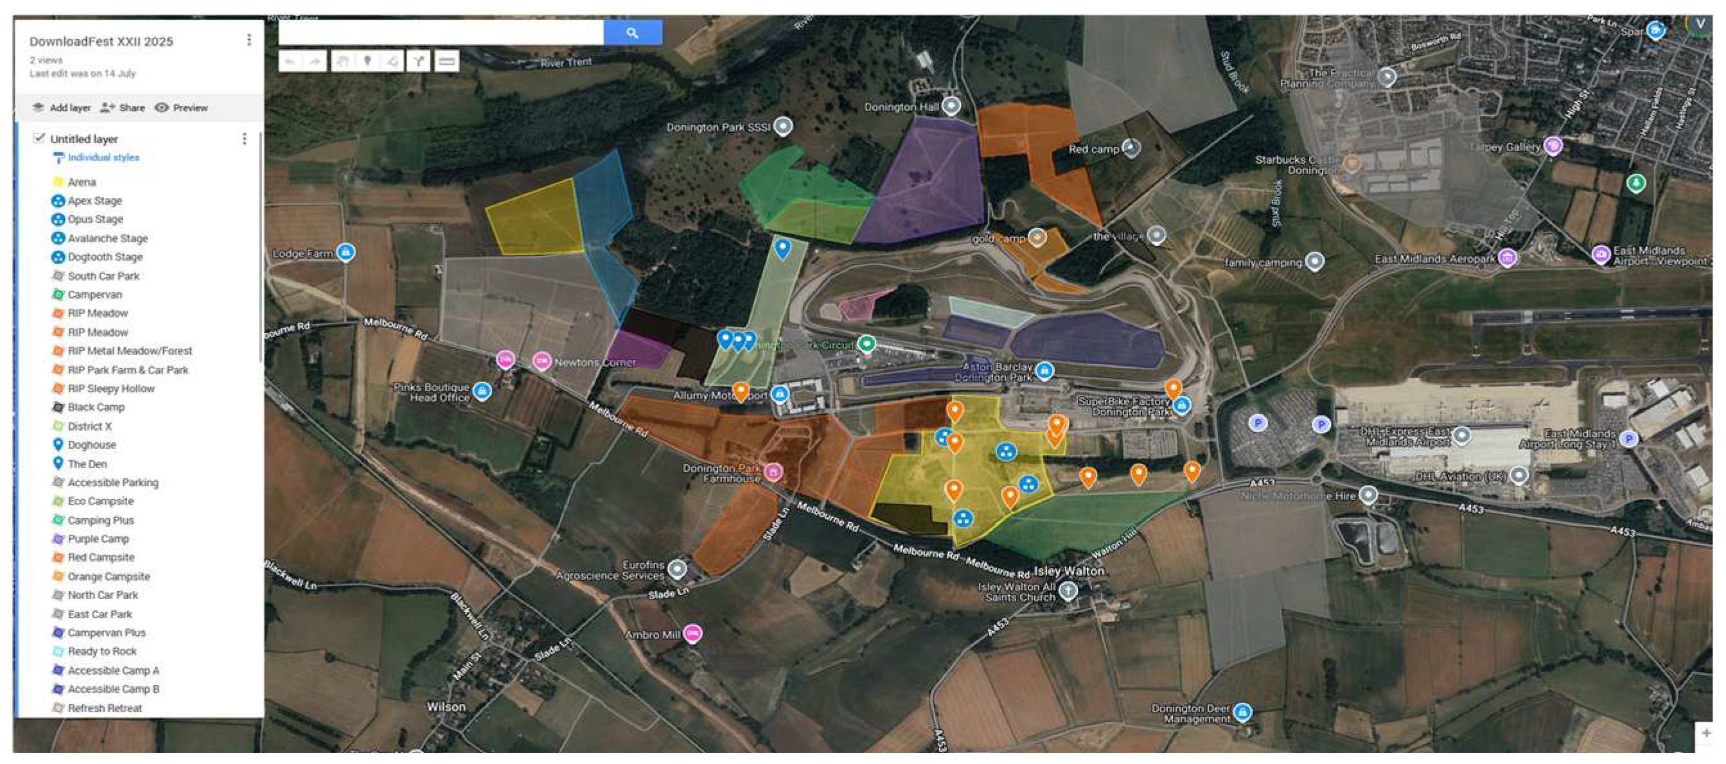Click the Donington Deer Management marker
The height and width of the screenshot is (764, 1726).
point(1242,712)
